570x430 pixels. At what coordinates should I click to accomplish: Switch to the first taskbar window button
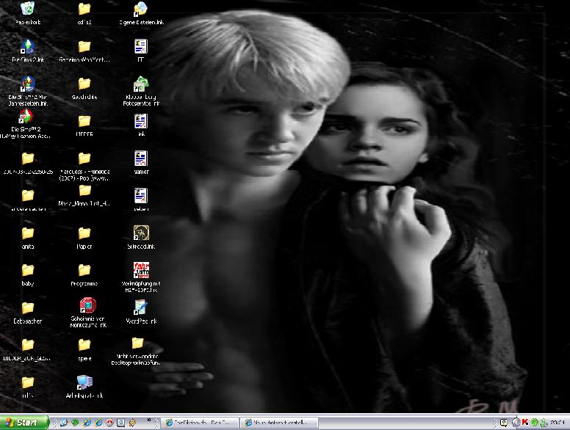click(198, 423)
